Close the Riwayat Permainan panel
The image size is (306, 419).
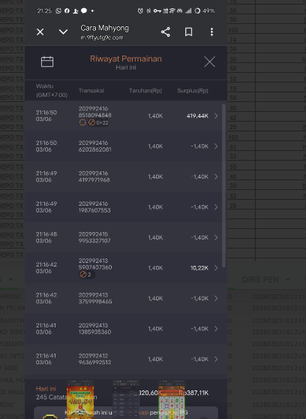pyautogui.click(x=209, y=62)
